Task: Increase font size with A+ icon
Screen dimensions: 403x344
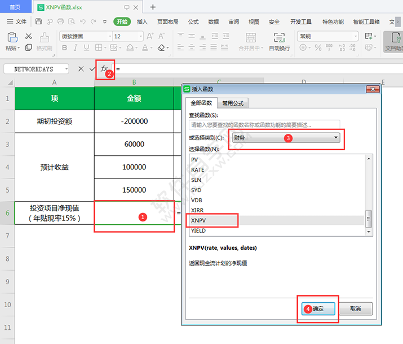Action: point(150,36)
